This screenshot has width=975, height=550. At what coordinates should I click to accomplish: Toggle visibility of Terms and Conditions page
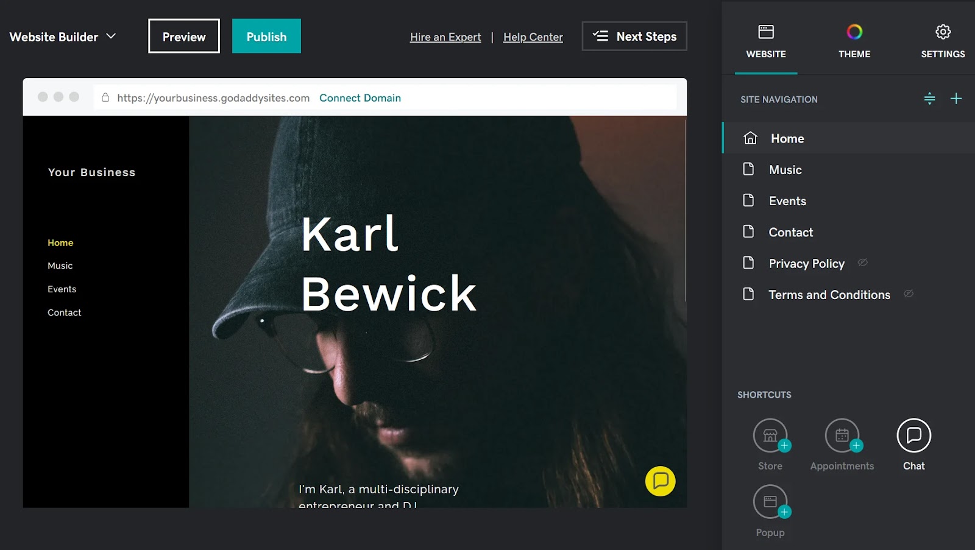pyautogui.click(x=908, y=294)
